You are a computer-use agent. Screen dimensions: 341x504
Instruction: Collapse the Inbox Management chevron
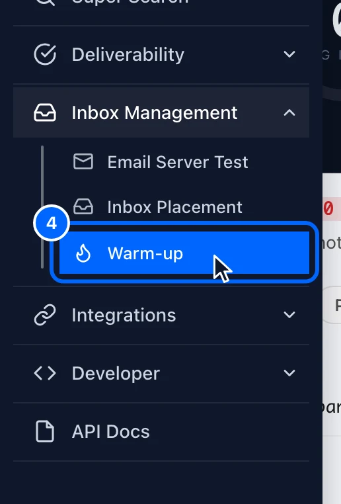point(289,112)
